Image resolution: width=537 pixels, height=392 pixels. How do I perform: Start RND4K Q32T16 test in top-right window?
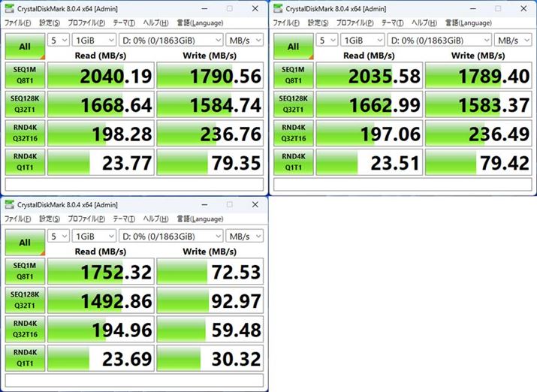(x=294, y=133)
